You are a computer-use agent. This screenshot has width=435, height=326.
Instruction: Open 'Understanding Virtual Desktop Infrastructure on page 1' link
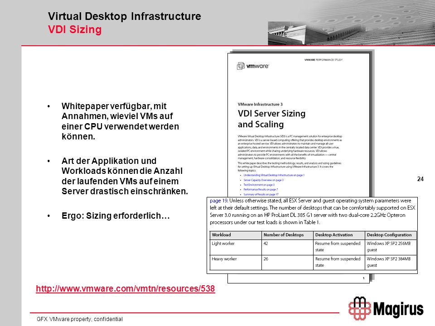point(274,175)
